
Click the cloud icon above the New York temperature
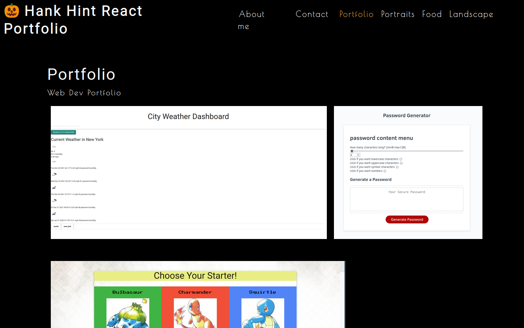tap(54, 146)
